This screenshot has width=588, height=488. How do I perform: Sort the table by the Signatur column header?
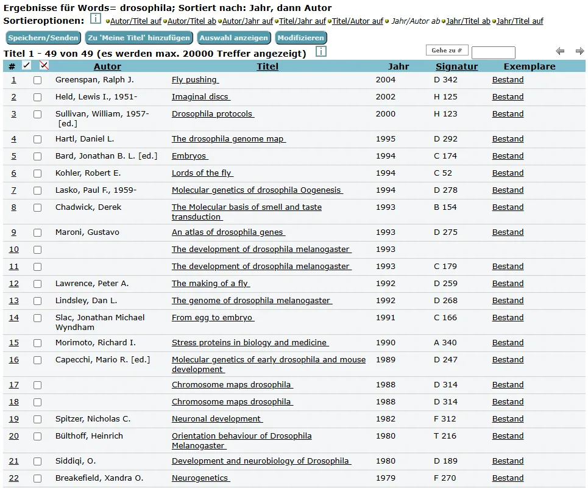click(457, 66)
